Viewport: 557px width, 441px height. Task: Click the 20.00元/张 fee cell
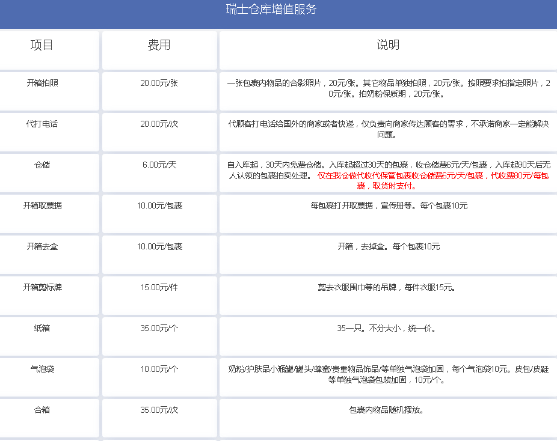(159, 83)
